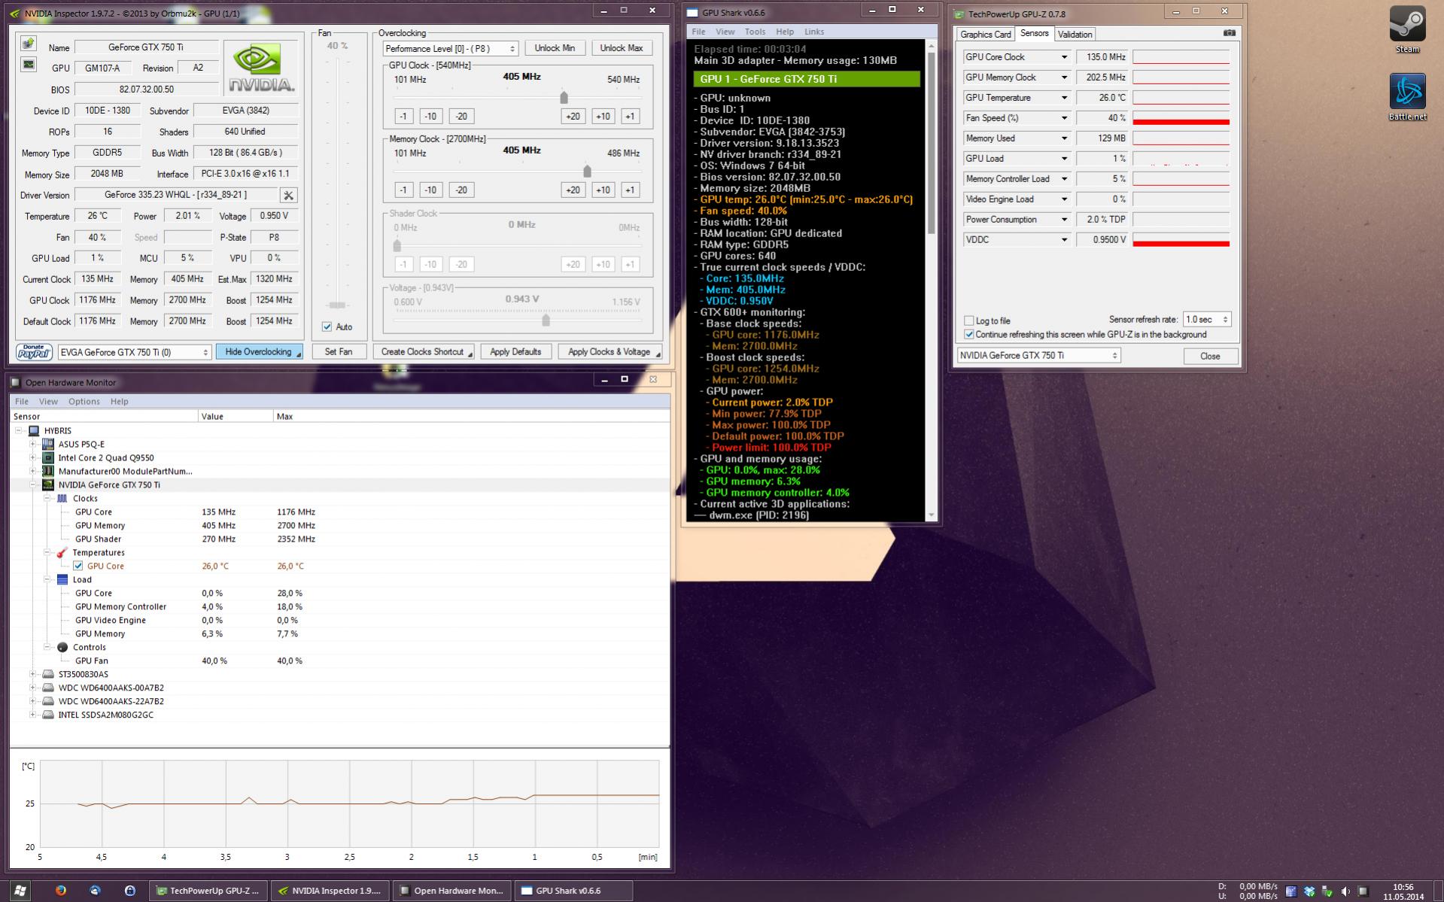Open the Windows Start menu
Image resolution: width=1444 pixels, height=902 pixels.
coord(20,891)
